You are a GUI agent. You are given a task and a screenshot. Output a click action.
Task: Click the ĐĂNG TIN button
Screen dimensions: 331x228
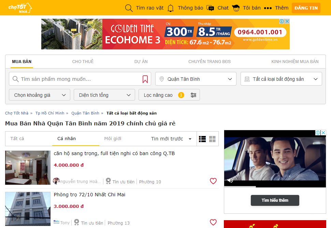[306, 8]
